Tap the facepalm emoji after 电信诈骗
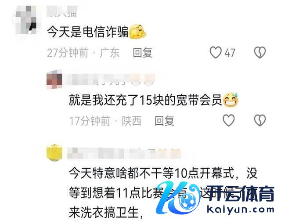Screen dimensions: 281x224 [137, 31]
